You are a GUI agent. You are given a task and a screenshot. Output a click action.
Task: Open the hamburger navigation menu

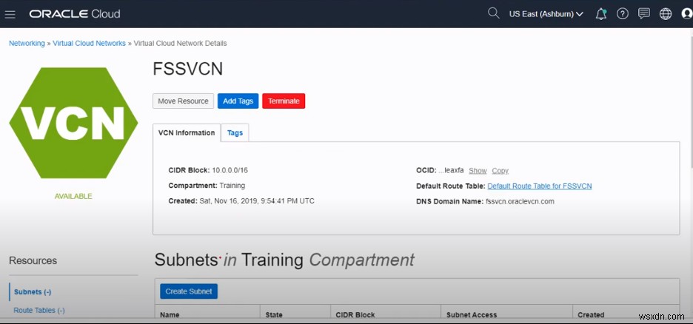coord(10,14)
